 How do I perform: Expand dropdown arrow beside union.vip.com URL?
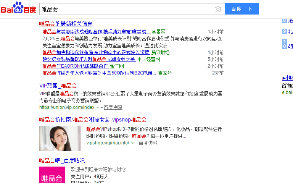[x=98, y=107]
